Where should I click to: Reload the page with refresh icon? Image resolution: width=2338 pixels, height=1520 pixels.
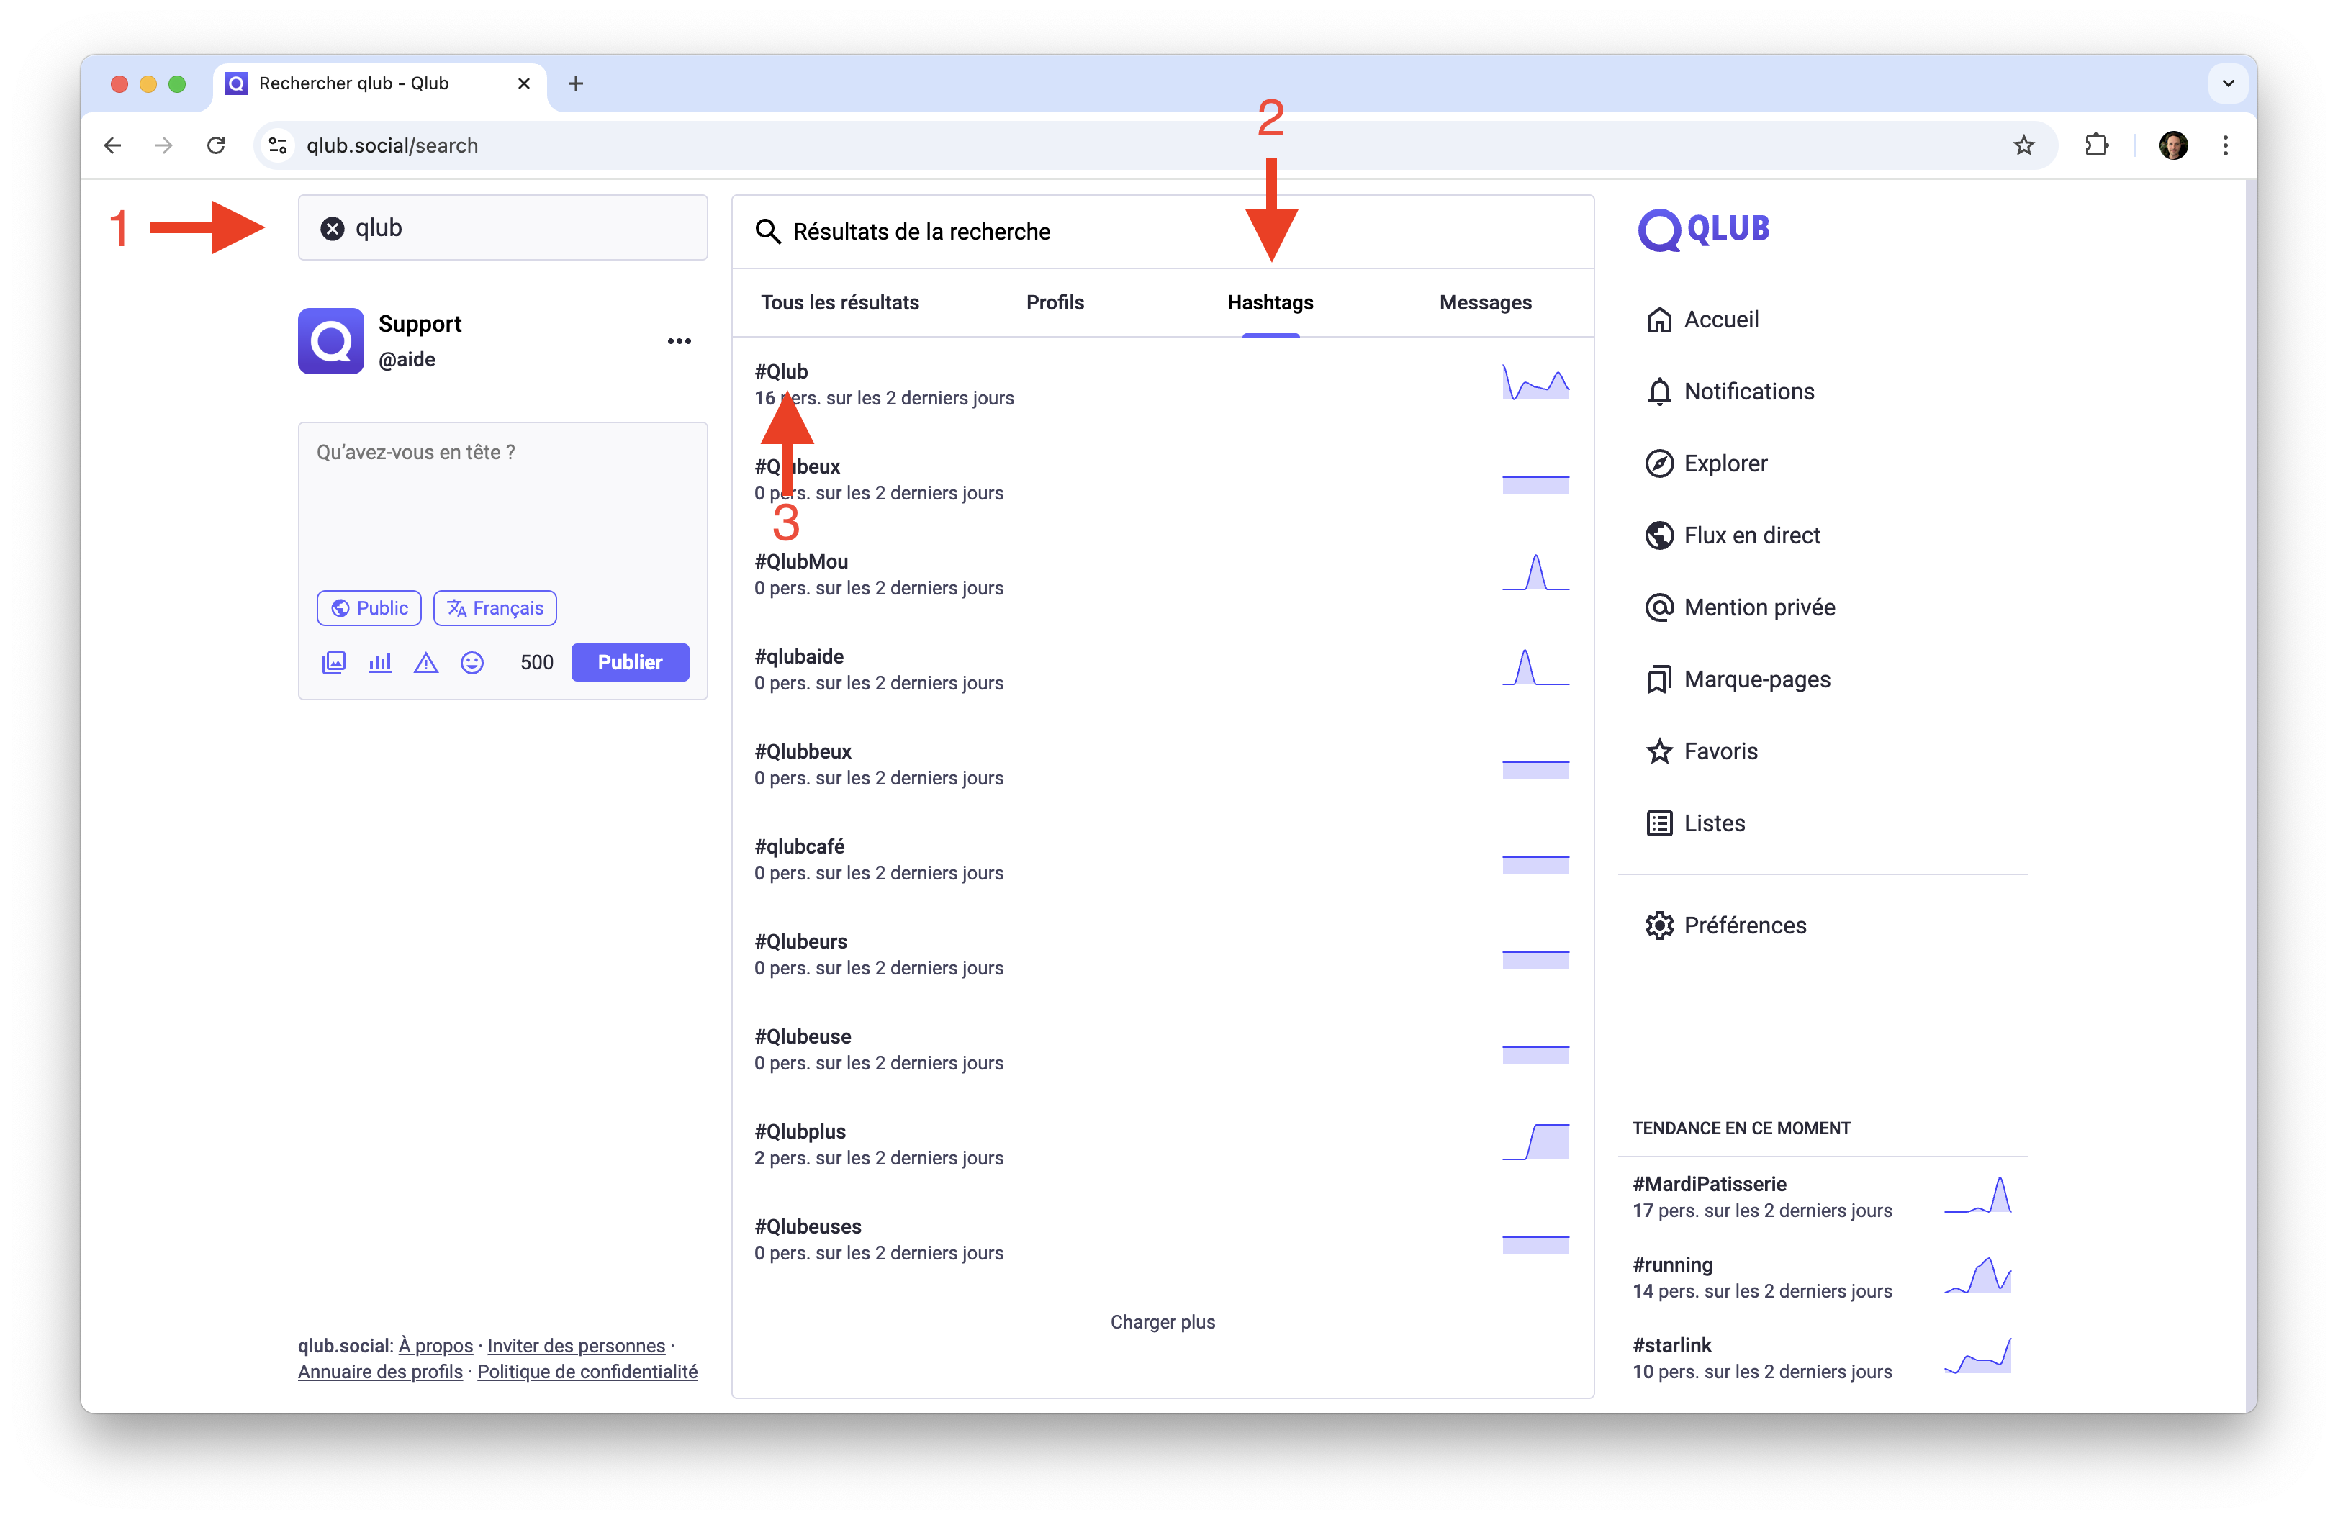(216, 145)
